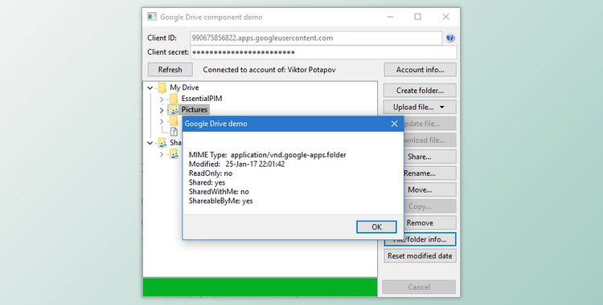Screen dimensions: 603x305
Task: Click the Rename button
Action: tap(429, 173)
